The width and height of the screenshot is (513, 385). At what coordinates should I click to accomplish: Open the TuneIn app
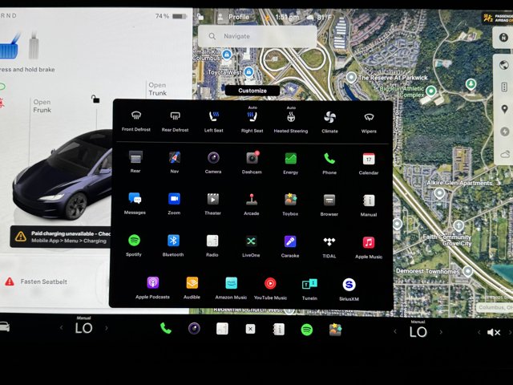[309, 290]
